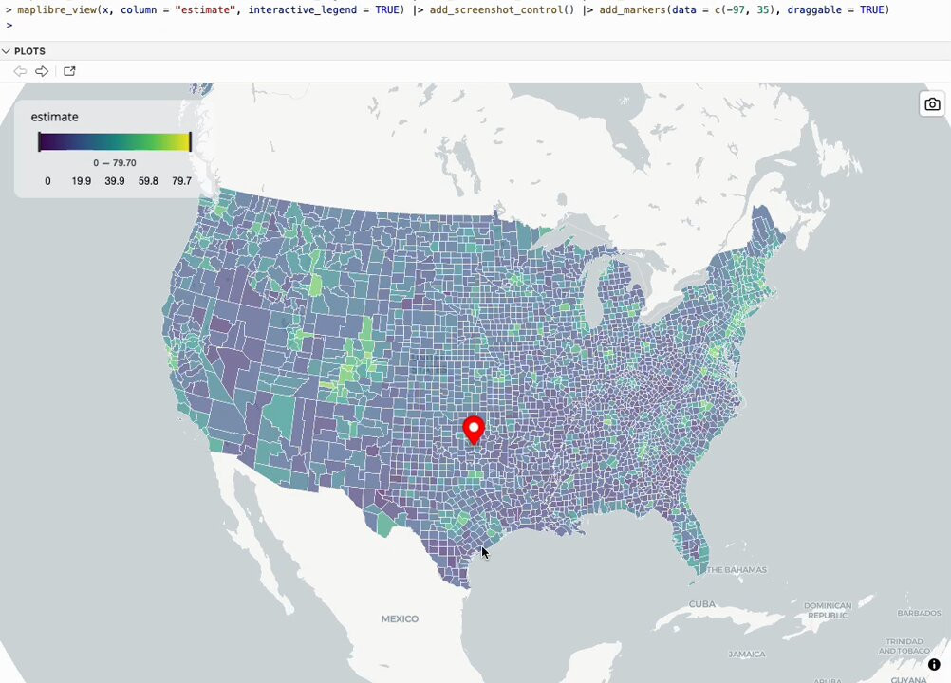Click legend tick label 19.9

[x=82, y=181]
